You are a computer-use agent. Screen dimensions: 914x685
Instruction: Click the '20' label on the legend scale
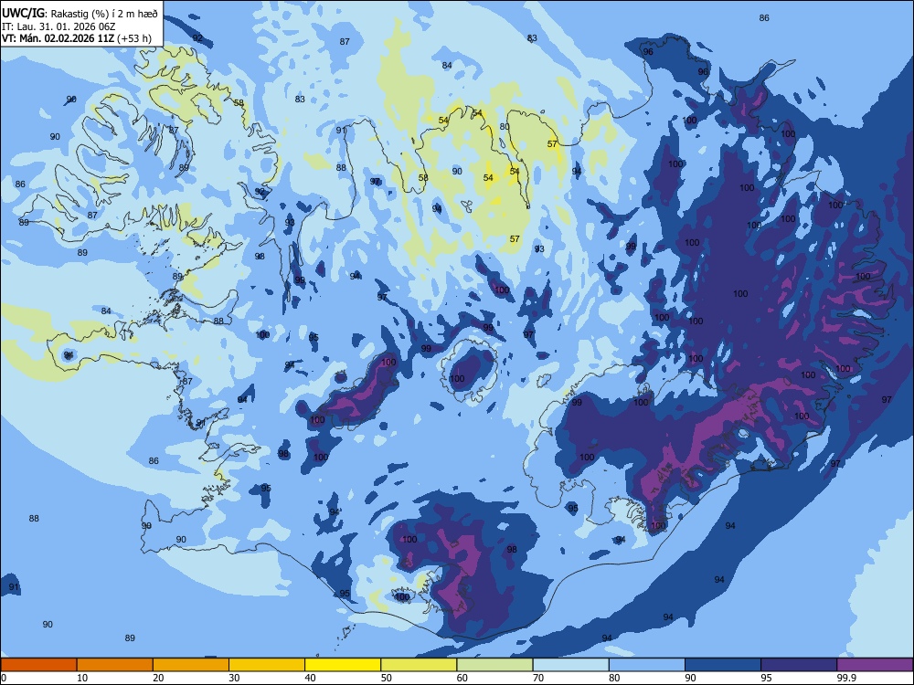pyautogui.click(x=158, y=678)
